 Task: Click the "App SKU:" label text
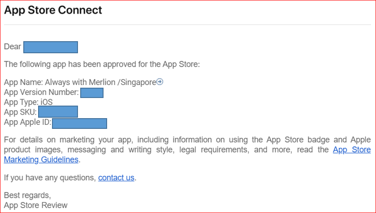pos(21,112)
